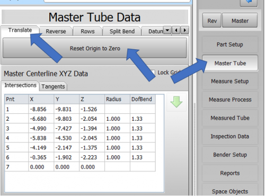Screen dimensions: 265x196
Task: Select Z cell value -2.054
Action: pyautogui.click(x=92, y=119)
